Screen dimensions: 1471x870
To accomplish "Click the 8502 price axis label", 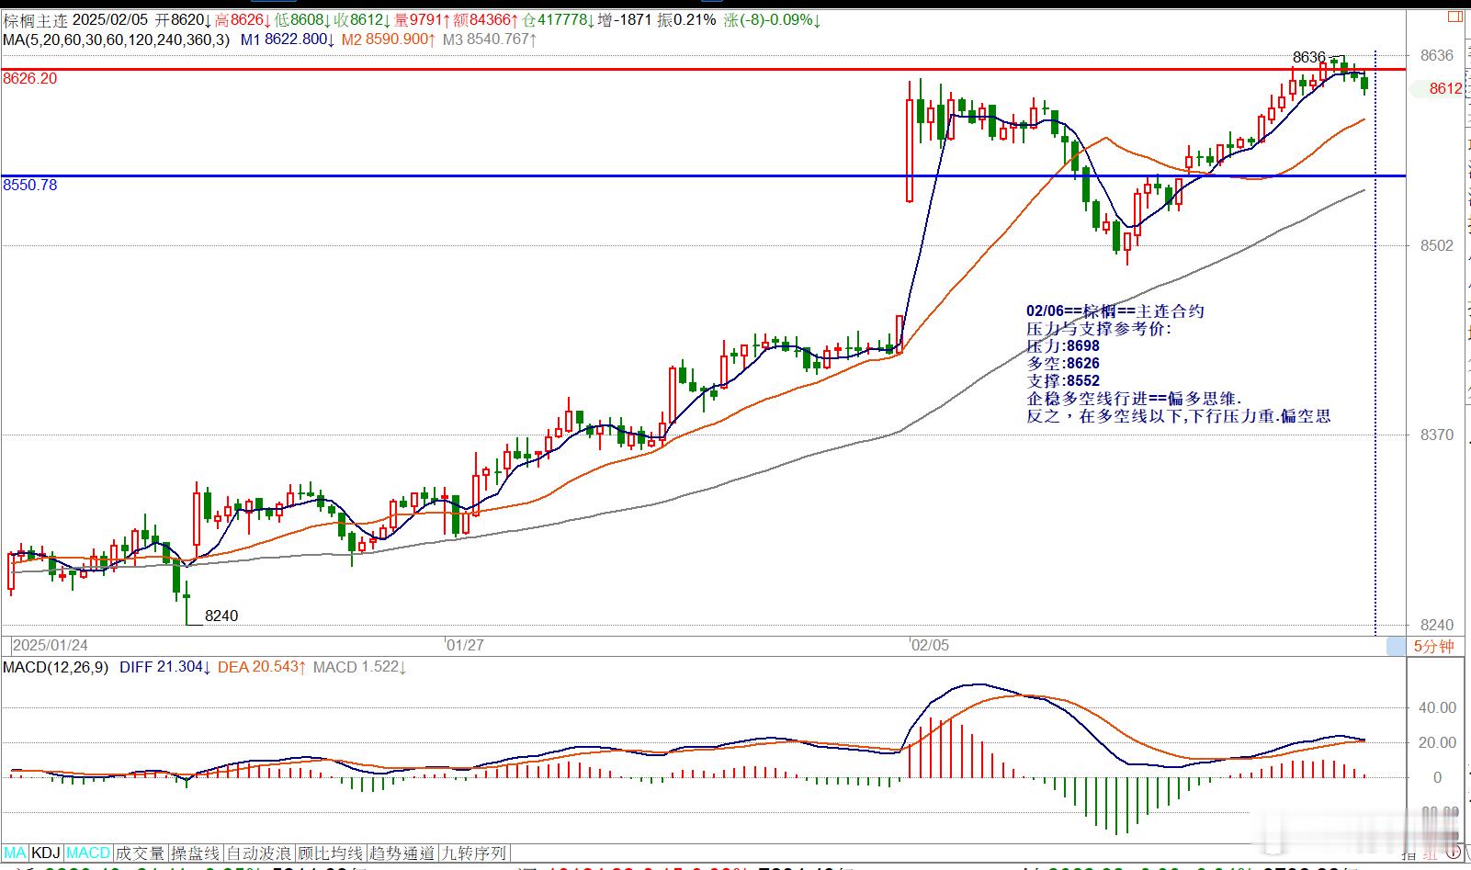I will click(x=1437, y=245).
